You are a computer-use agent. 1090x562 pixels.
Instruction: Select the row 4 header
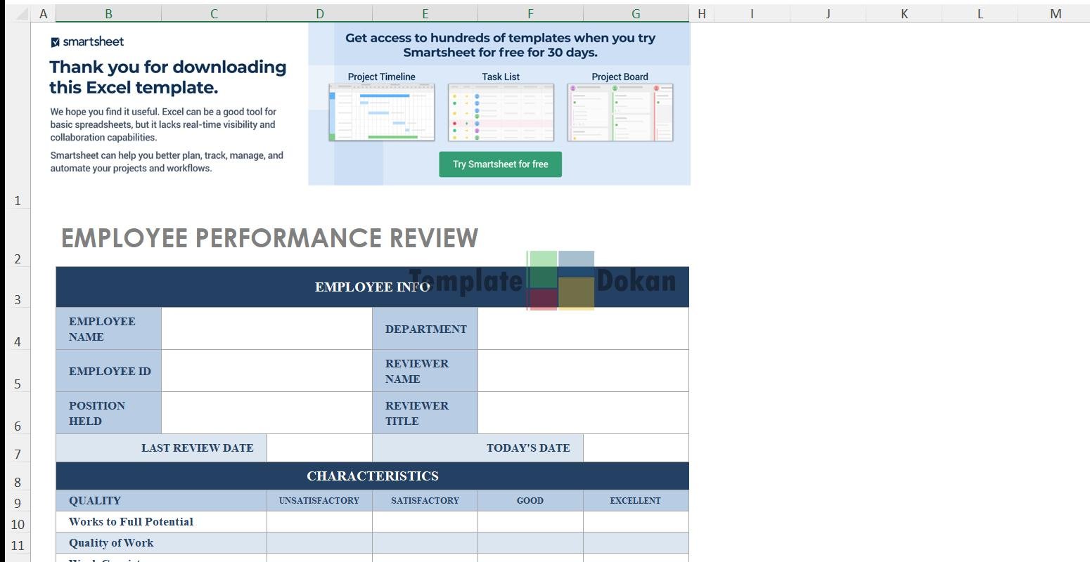pos(18,342)
